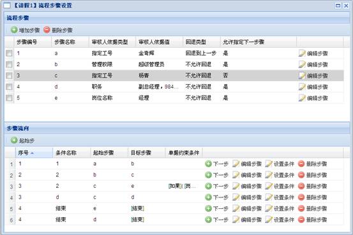Select the cell 超级管理员
This screenshot has width=353, height=235.
tap(151, 64)
